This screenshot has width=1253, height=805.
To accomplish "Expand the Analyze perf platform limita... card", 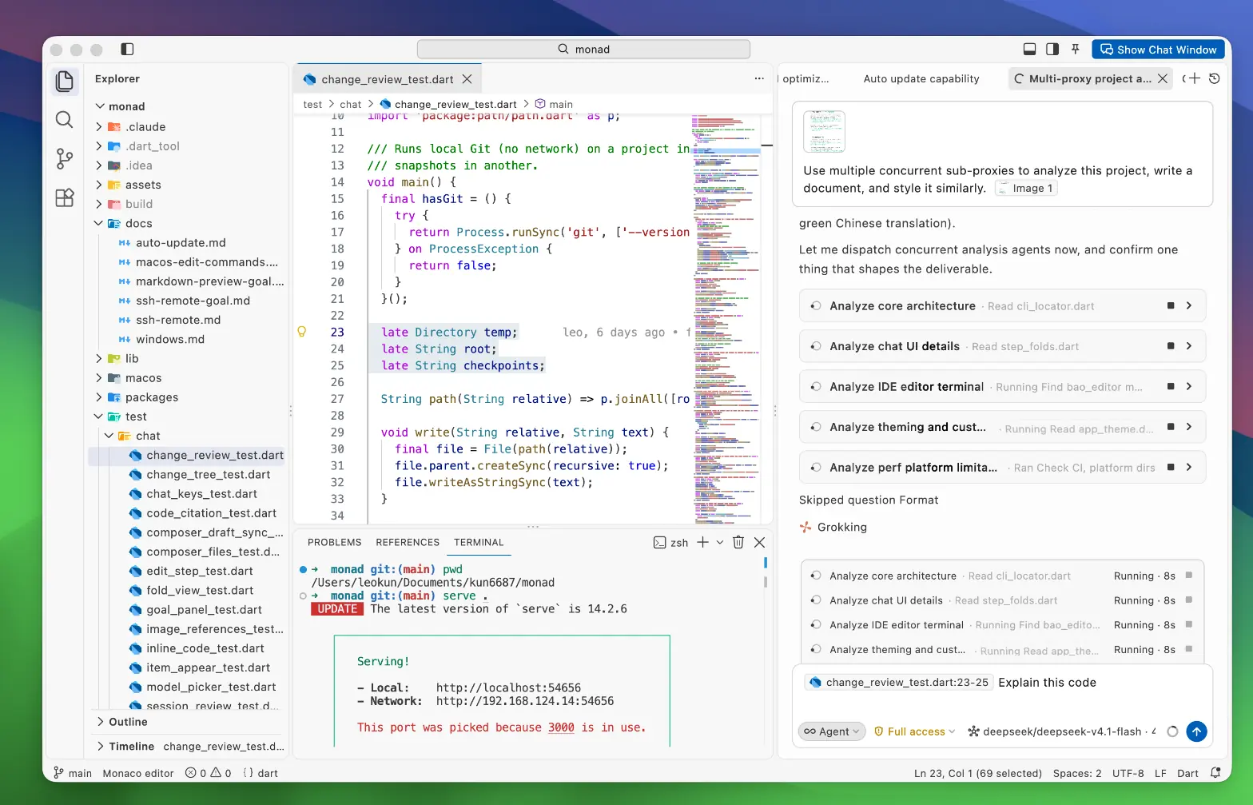I will (1189, 467).
